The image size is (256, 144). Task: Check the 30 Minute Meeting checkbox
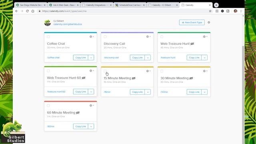[x=162, y=71]
